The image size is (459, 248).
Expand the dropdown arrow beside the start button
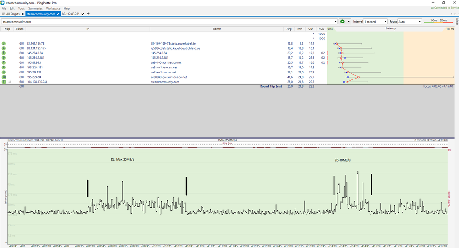[x=349, y=22]
